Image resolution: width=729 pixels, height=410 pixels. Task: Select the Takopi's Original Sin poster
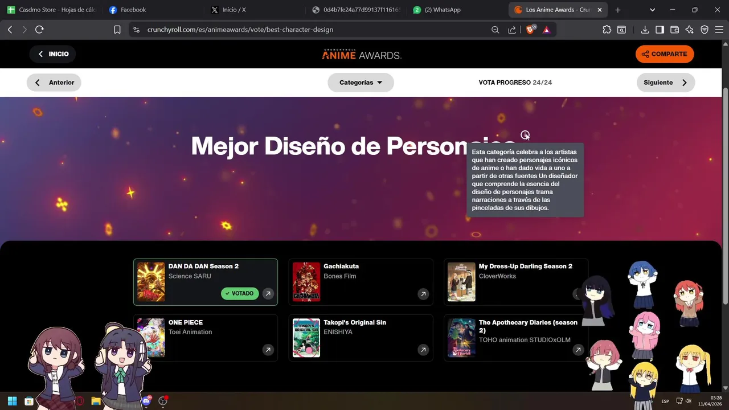pyautogui.click(x=306, y=338)
